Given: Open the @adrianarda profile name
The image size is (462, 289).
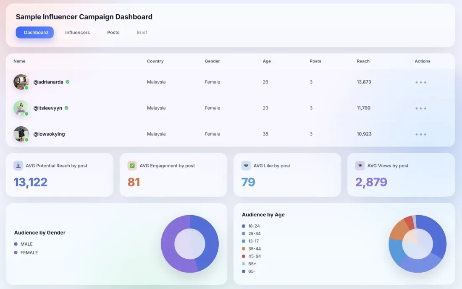Looking at the screenshot, I should click(x=48, y=82).
